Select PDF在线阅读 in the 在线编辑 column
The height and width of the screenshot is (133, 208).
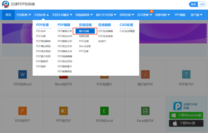pyautogui.click(x=105, y=36)
